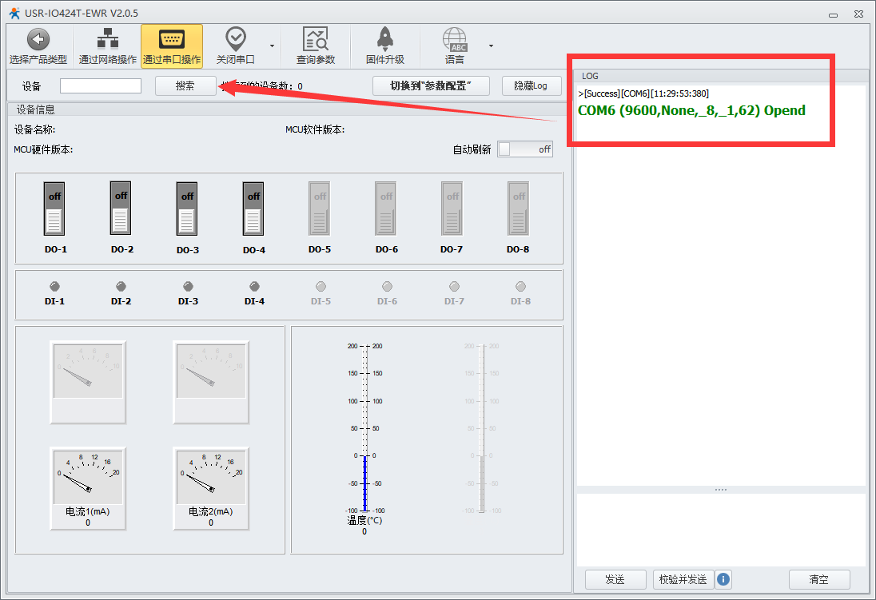The image size is (876, 600).
Task: Click the DI-1 indicator light
Action: (54, 287)
